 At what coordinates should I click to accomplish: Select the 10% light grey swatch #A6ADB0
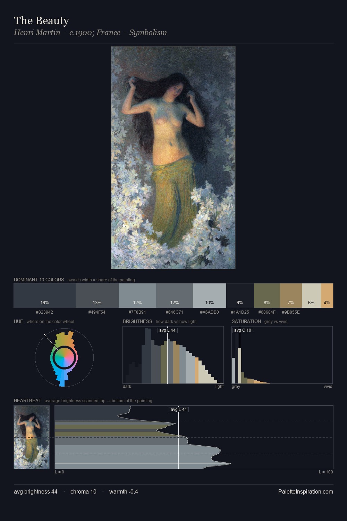(210, 296)
